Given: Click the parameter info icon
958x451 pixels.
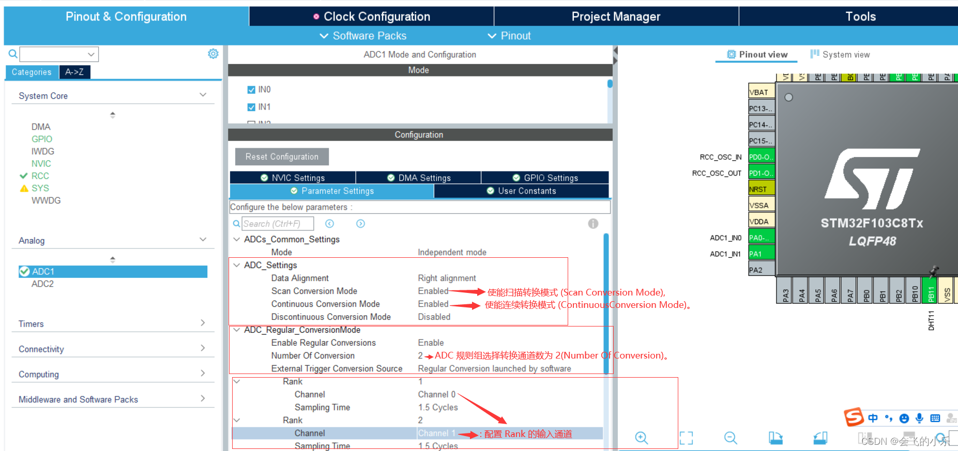Looking at the screenshot, I should tap(593, 224).
